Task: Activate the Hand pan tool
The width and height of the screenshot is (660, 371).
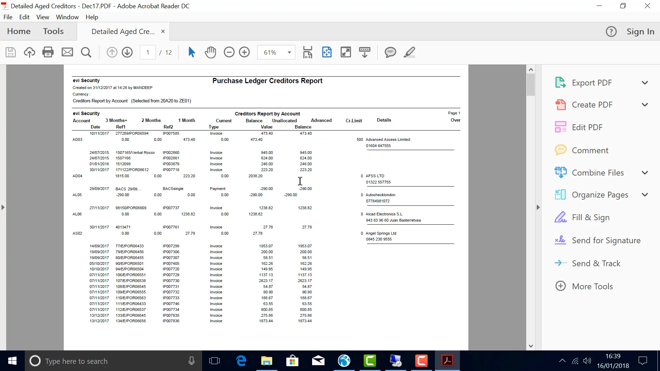Action: tap(210, 52)
